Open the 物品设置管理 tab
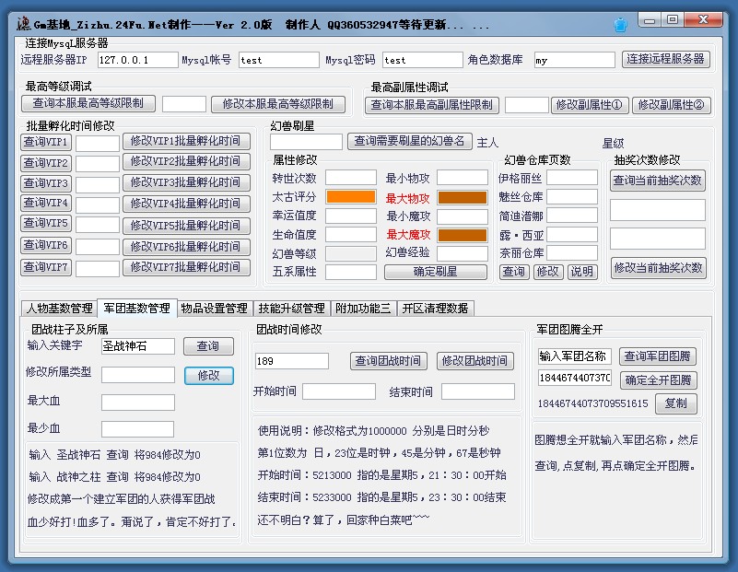The width and height of the screenshot is (738, 572). click(214, 308)
